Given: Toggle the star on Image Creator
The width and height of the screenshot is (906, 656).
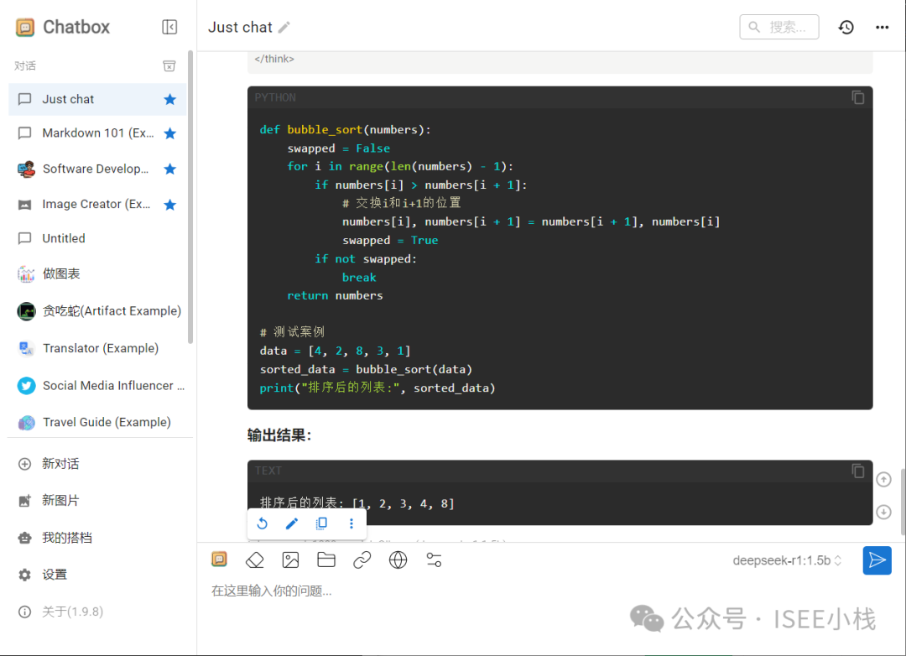Looking at the screenshot, I should pyautogui.click(x=169, y=205).
